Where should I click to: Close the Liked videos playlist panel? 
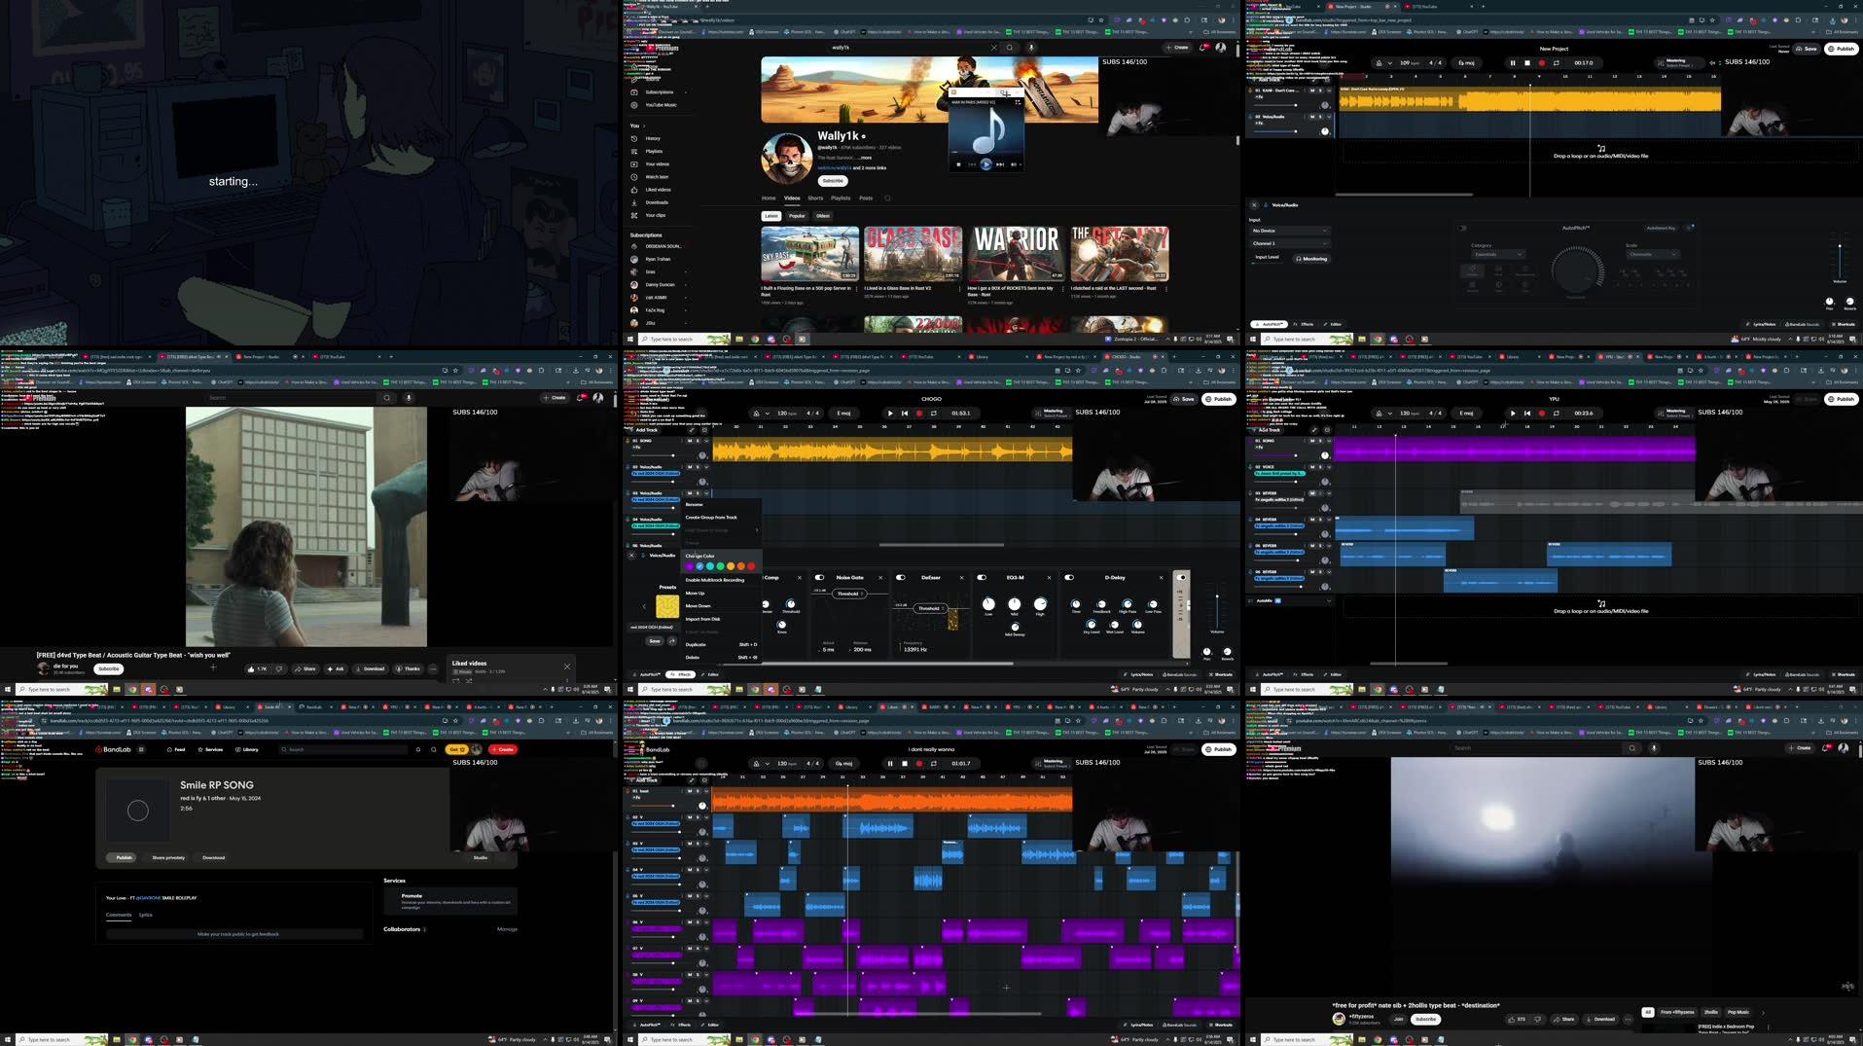pyautogui.click(x=567, y=667)
